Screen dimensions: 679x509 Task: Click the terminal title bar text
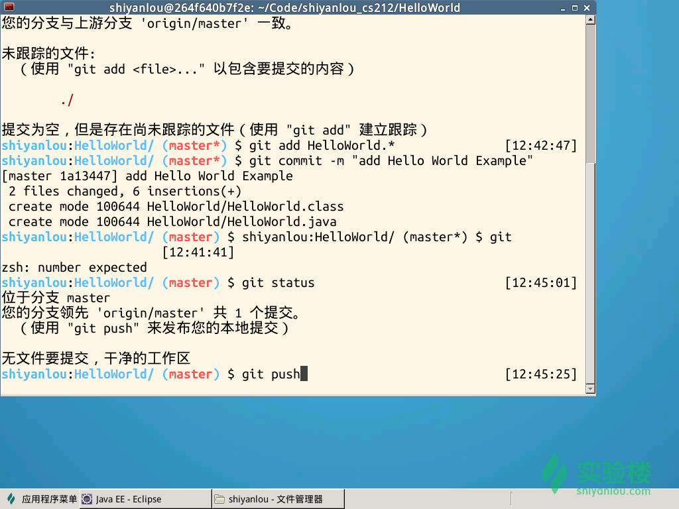tap(284, 8)
